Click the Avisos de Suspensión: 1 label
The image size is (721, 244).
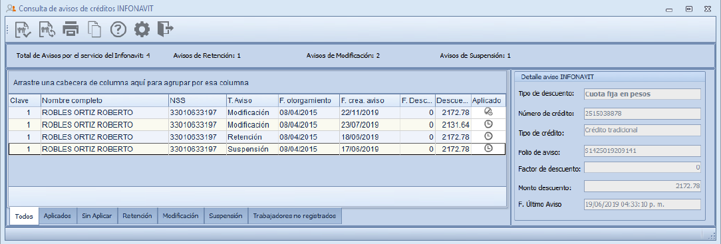[x=476, y=56]
